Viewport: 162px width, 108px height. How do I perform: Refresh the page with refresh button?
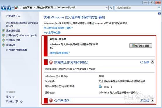tap(111, 8)
